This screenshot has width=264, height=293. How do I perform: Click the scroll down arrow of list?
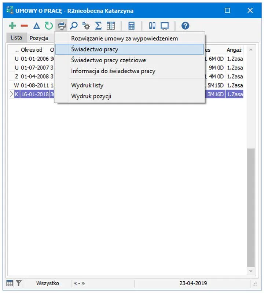[251, 271]
